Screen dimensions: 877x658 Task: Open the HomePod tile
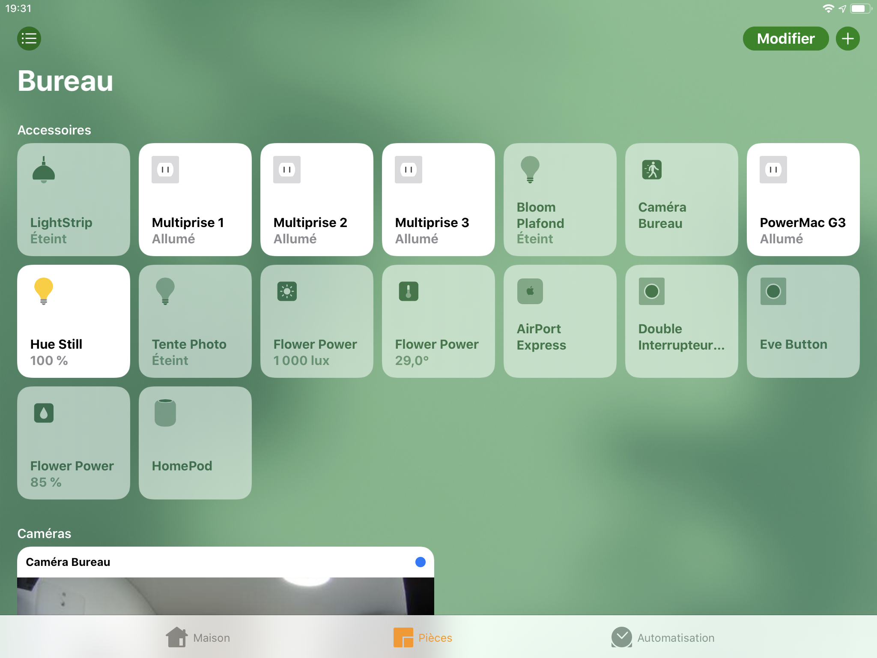coord(195,443)
